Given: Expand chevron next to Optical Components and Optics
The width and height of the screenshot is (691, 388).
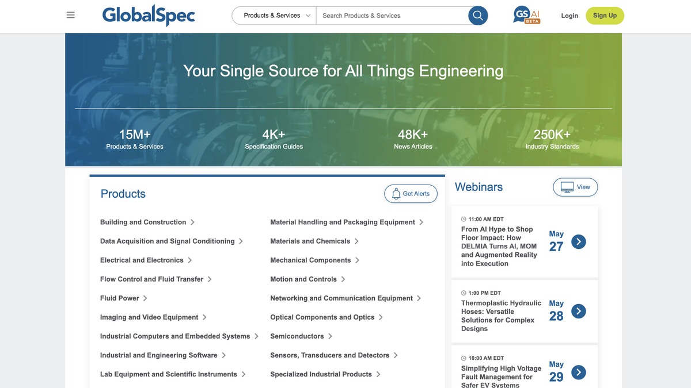Looking at the screenshot, I should [381, 317].
